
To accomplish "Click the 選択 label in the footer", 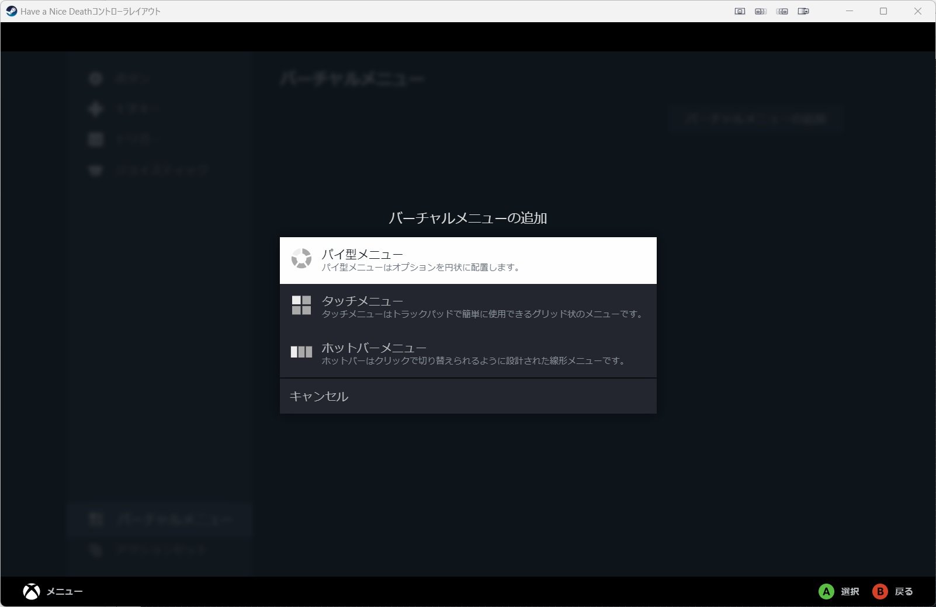I will tap(850, 591).
